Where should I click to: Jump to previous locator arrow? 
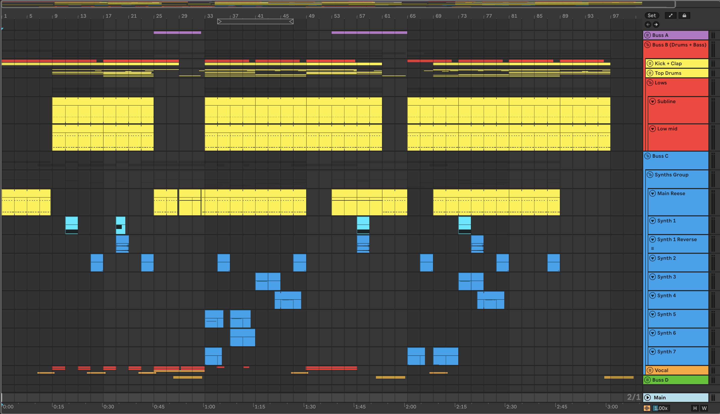click(648, 25)
